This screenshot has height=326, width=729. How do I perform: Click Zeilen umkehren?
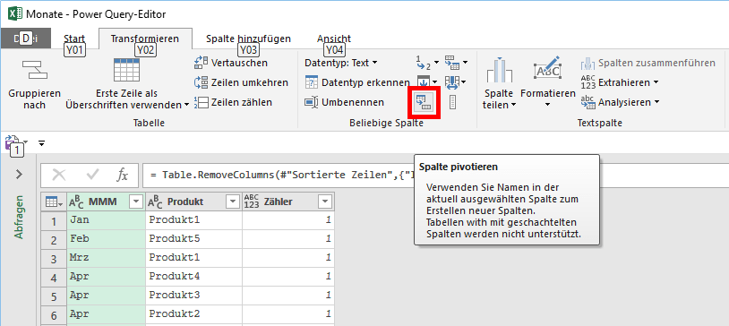(x=241, y=82)
